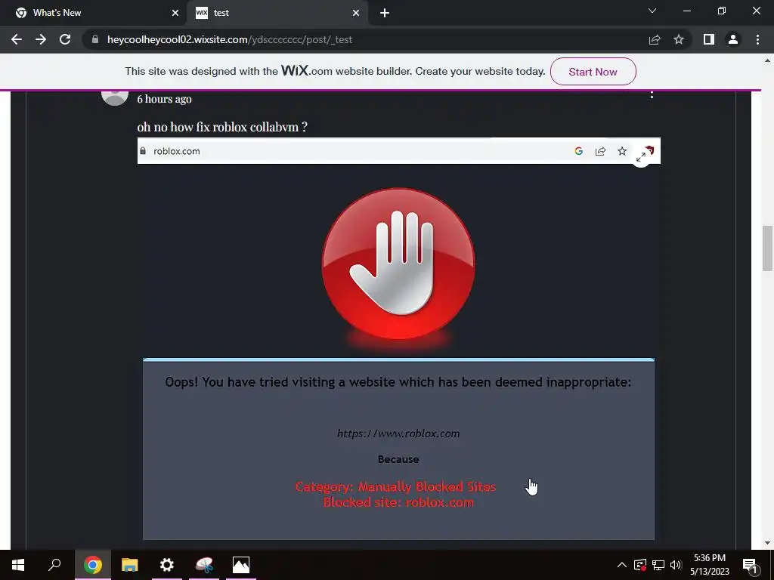
Task: Expand the image with the fullscreen icon
Action: (x=641, y=157)
